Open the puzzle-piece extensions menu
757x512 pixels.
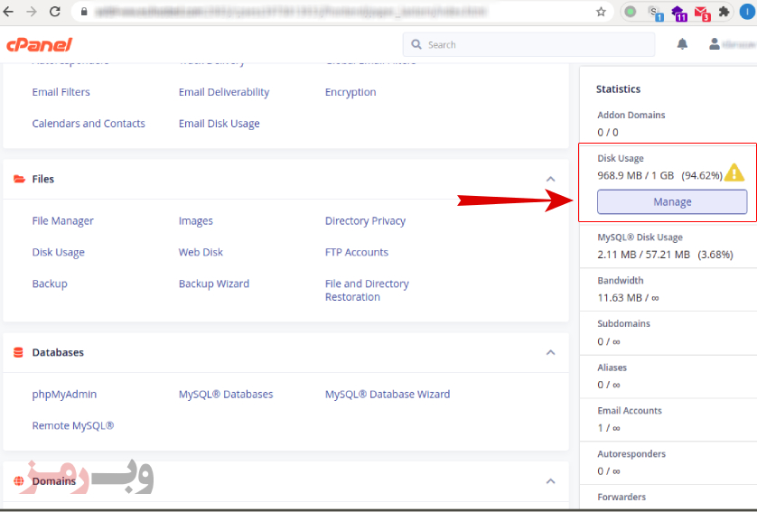pos(724,12)
